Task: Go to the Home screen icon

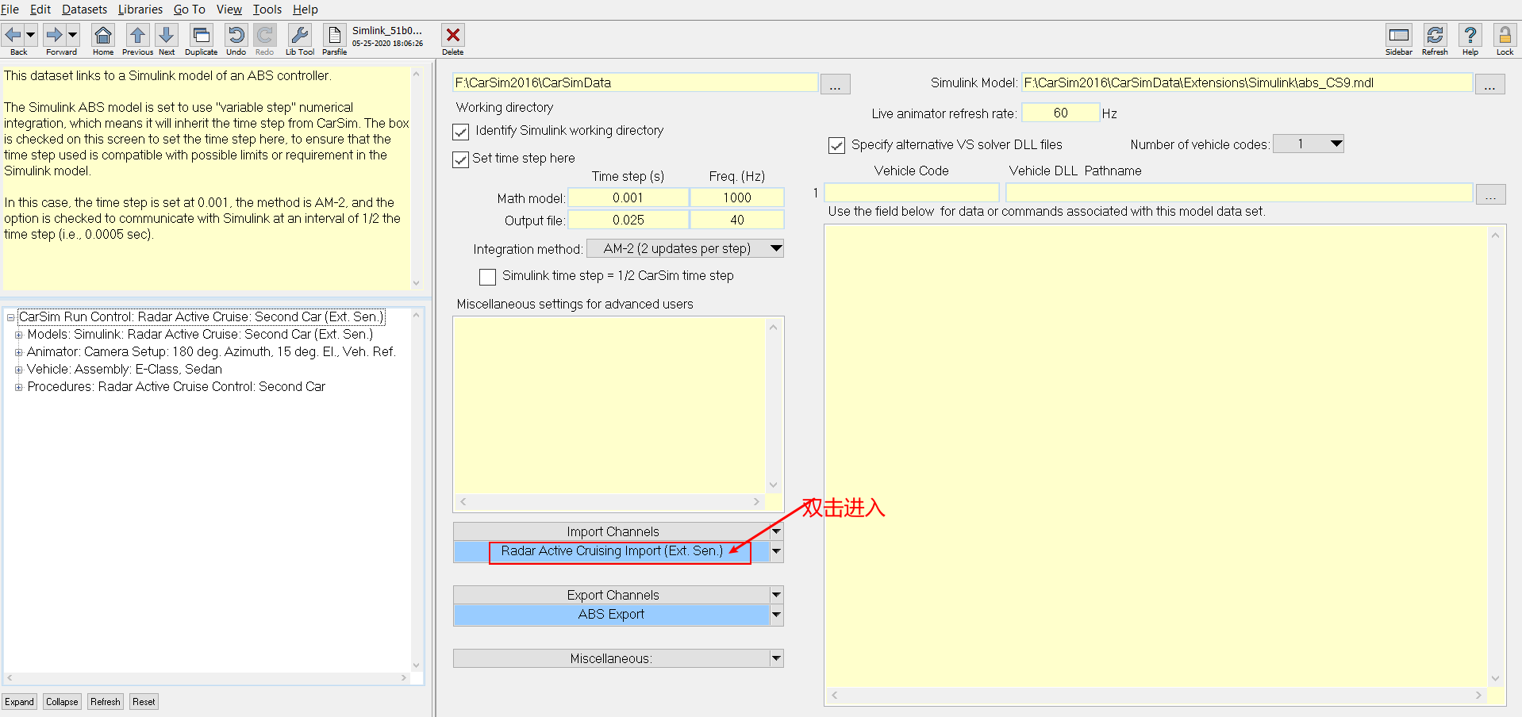Action: [103, 35]
